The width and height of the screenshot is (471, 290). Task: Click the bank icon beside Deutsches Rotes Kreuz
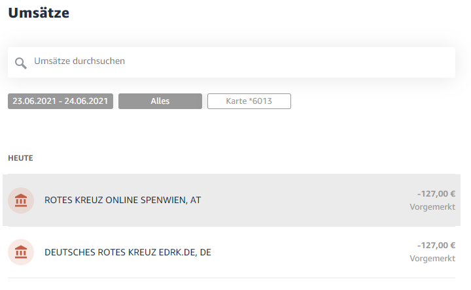(21, 252)
